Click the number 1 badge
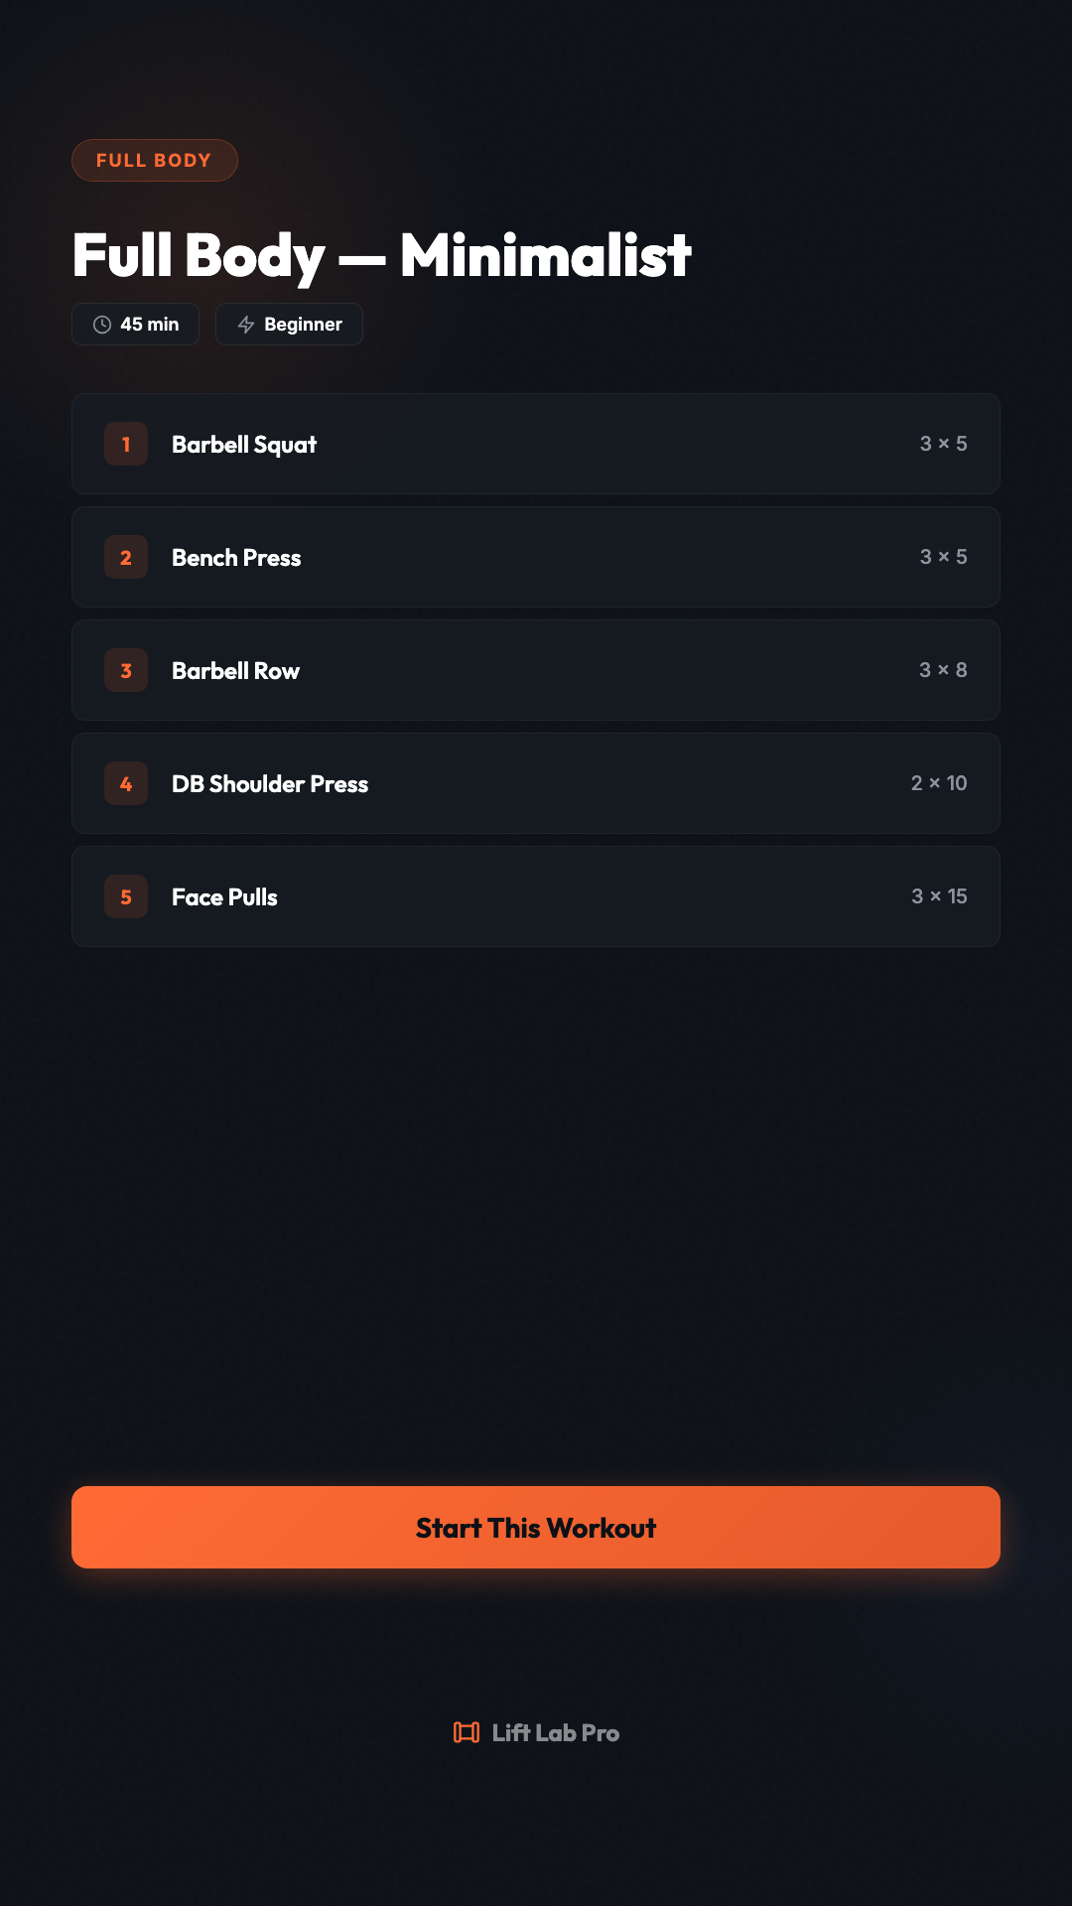This screenshot has width=1072, height=1906. point(126,444)
